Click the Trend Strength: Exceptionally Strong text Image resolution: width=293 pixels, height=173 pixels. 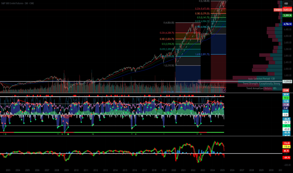click(x=262, y=84)
